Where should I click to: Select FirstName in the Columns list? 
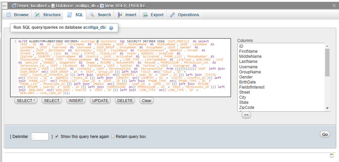click(248, 51)
